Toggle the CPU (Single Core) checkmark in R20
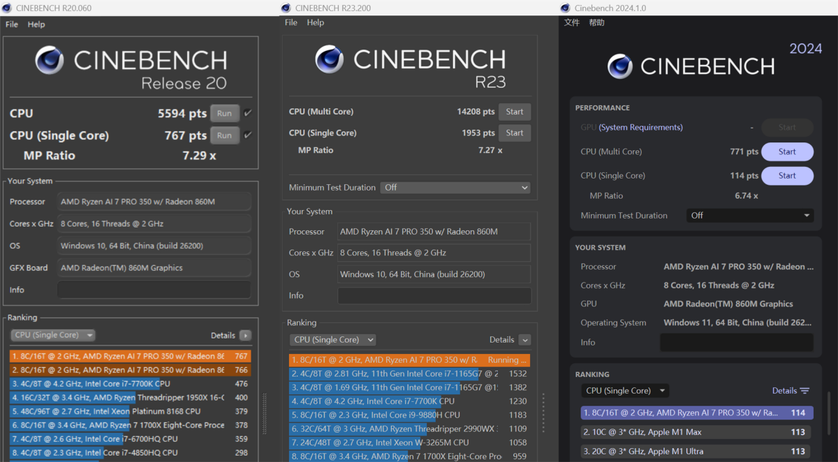Viewport: 838px width, 462px height. (x=248, y=135)
